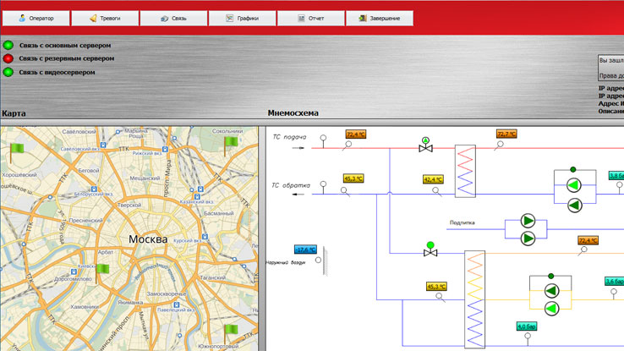Image resolution: width=624 pixels, height=351 pixels.
Task: Open the Оператор toolbar button
Action: (36, 19)
